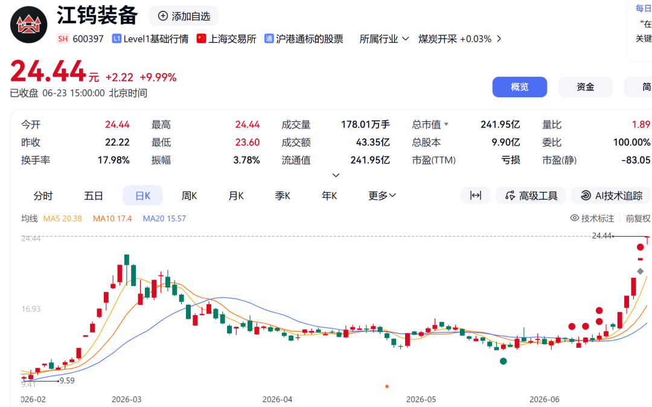Click the green dot signal marker

point(503,361)
